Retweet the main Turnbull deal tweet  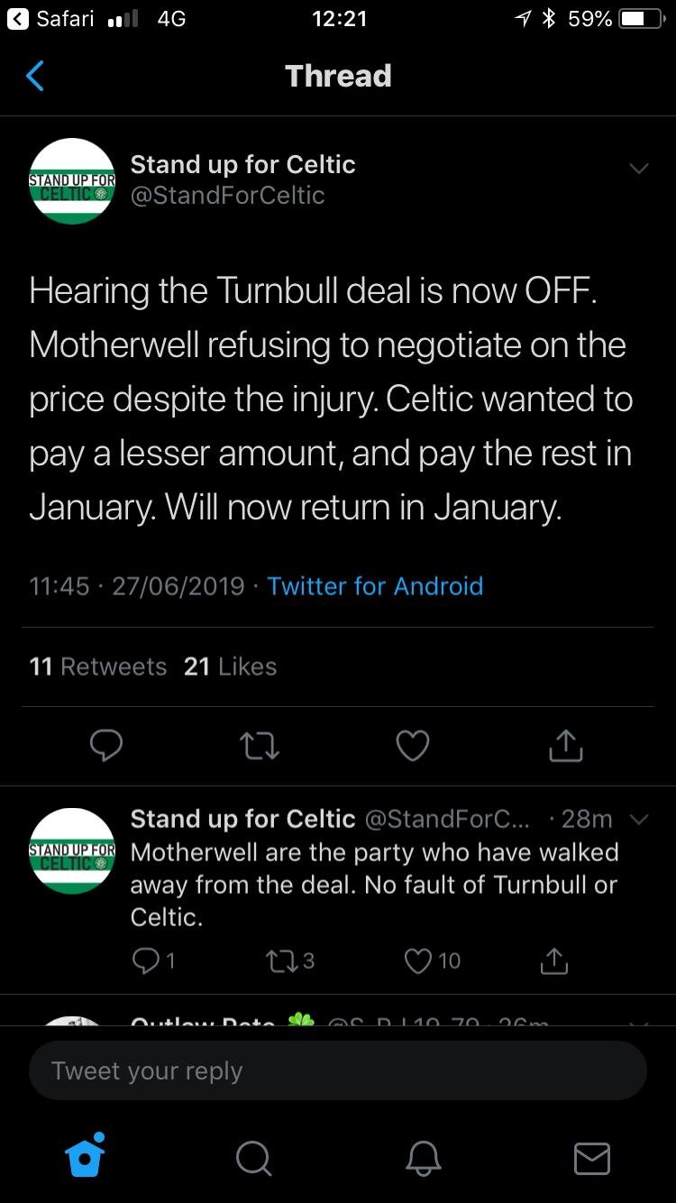tap(260, 746)
